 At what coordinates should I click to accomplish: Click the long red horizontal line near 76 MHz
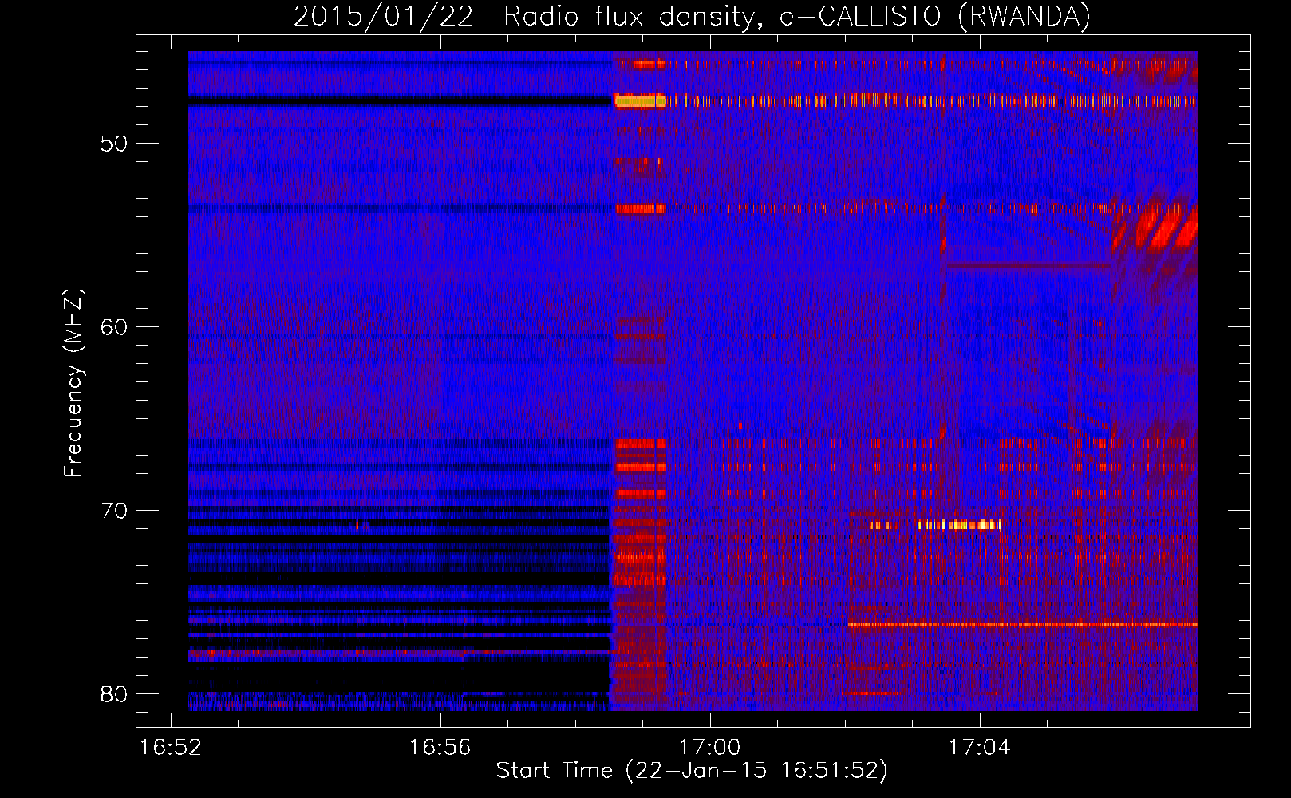1023,624
